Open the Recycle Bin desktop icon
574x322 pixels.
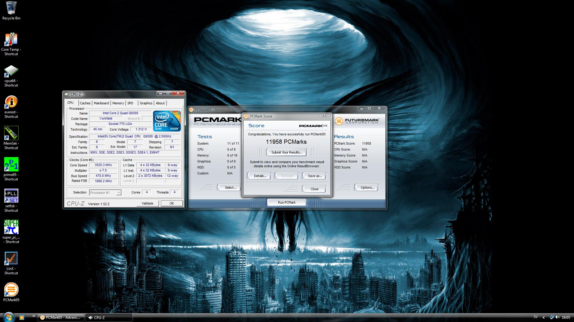pos(11,11)
